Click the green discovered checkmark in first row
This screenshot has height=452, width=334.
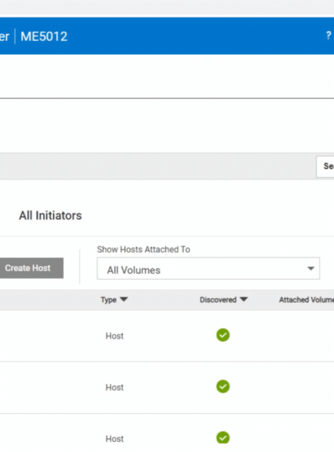(x=223, y=335)
